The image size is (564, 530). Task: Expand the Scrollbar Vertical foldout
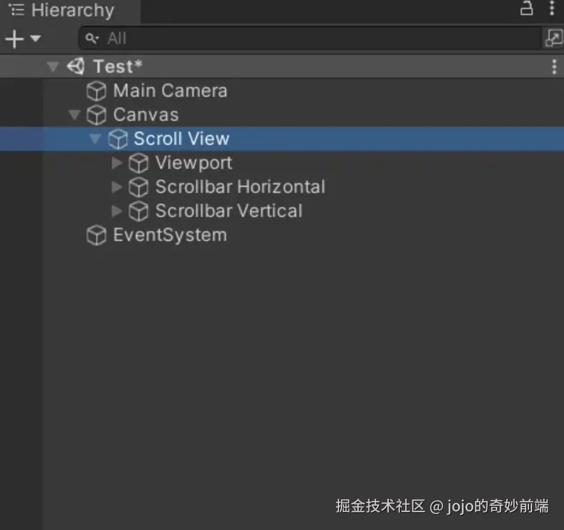tap(117, 211)
